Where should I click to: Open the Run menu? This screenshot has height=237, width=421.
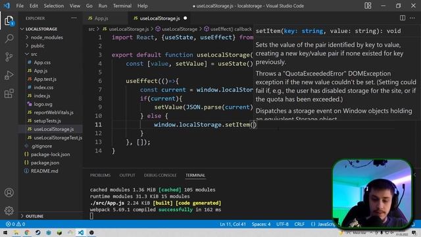[x=103, y=6]
